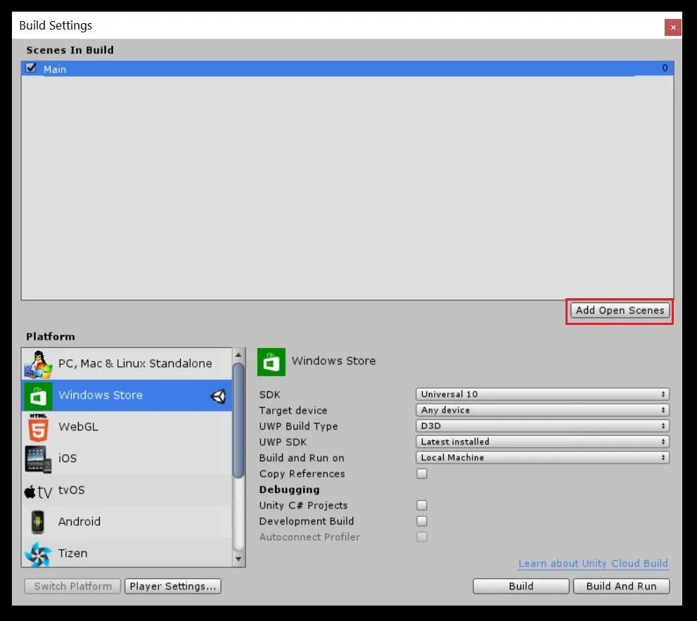
Task: Click the Unity logo on Windows Store row
Action: point(218,396)
